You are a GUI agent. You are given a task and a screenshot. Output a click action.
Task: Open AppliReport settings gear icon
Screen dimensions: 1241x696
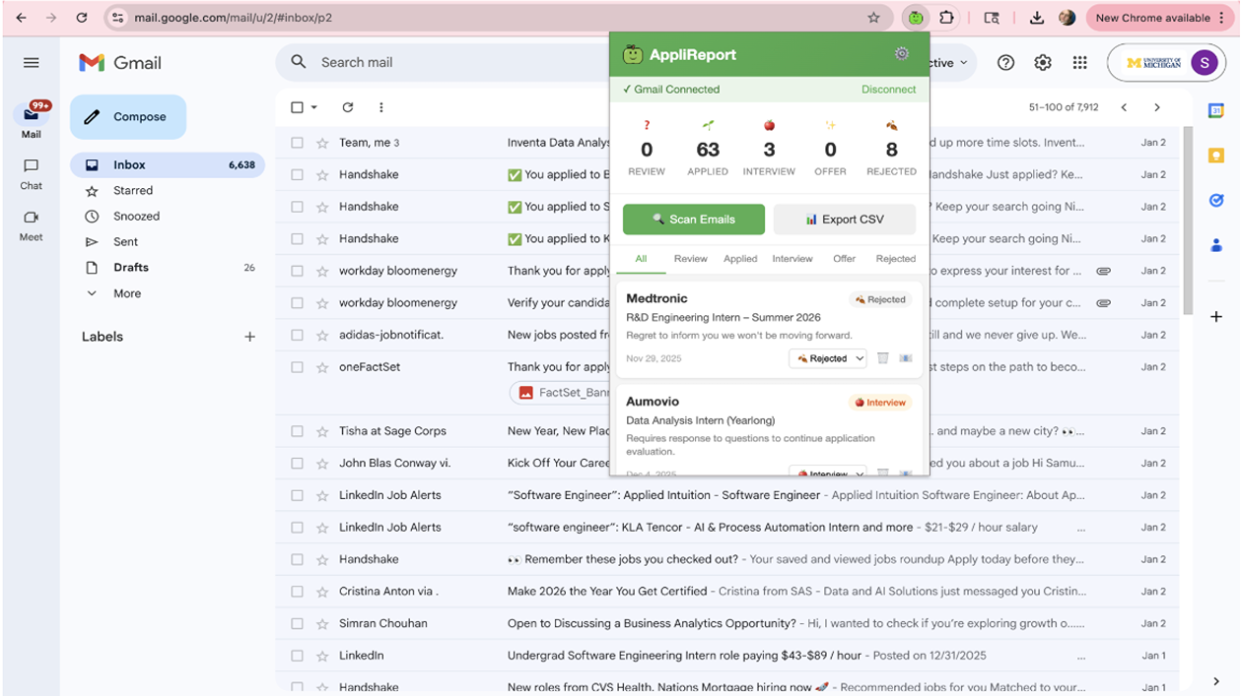[x=901, y=54]
